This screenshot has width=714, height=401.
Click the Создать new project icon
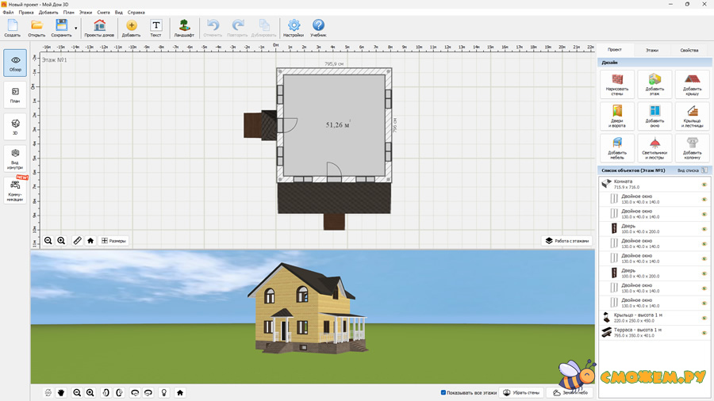[x=12, y=29]
